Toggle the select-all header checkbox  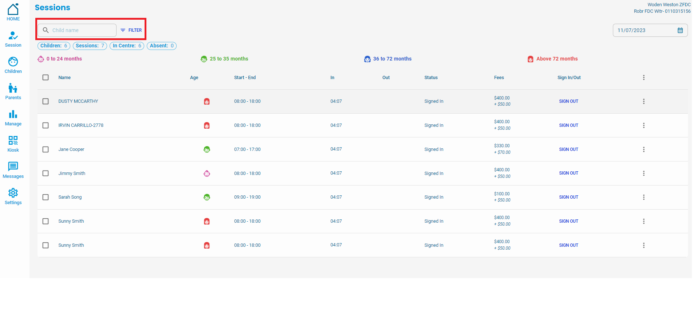[x=46, y=77]
